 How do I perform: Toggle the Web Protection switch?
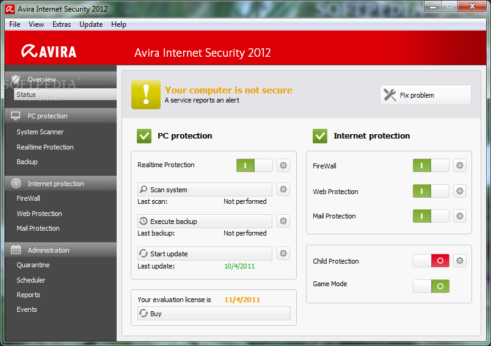(431, 191)
